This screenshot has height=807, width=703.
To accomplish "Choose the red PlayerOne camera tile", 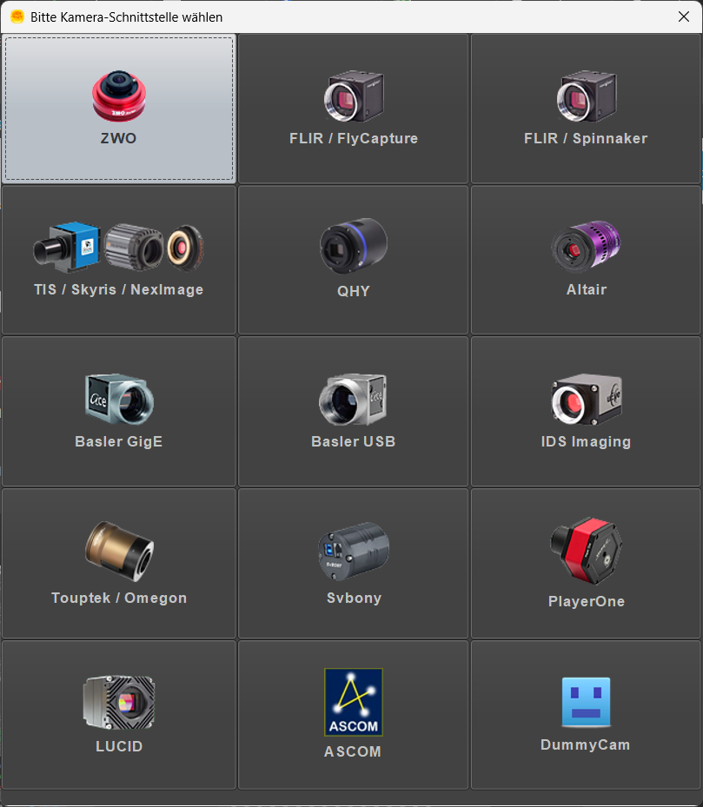I will click(586, 564).
